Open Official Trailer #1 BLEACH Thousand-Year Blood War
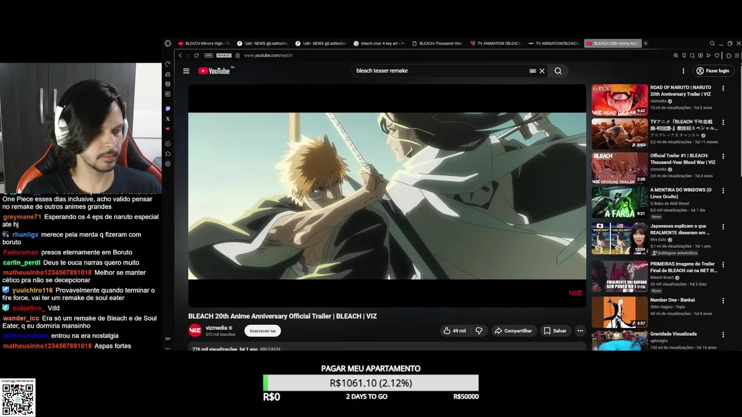 click(620, 168)
